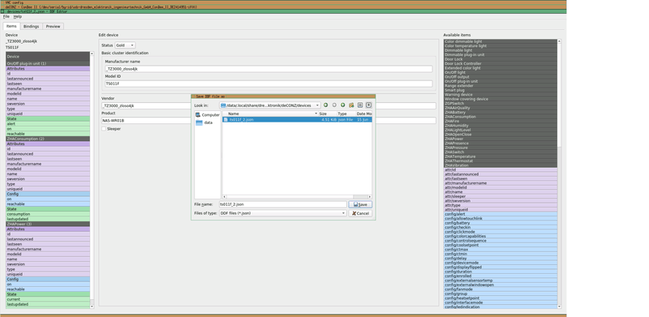The image size is (649, 317).
Task: Select Extended color light item
Action: point(501,68)
